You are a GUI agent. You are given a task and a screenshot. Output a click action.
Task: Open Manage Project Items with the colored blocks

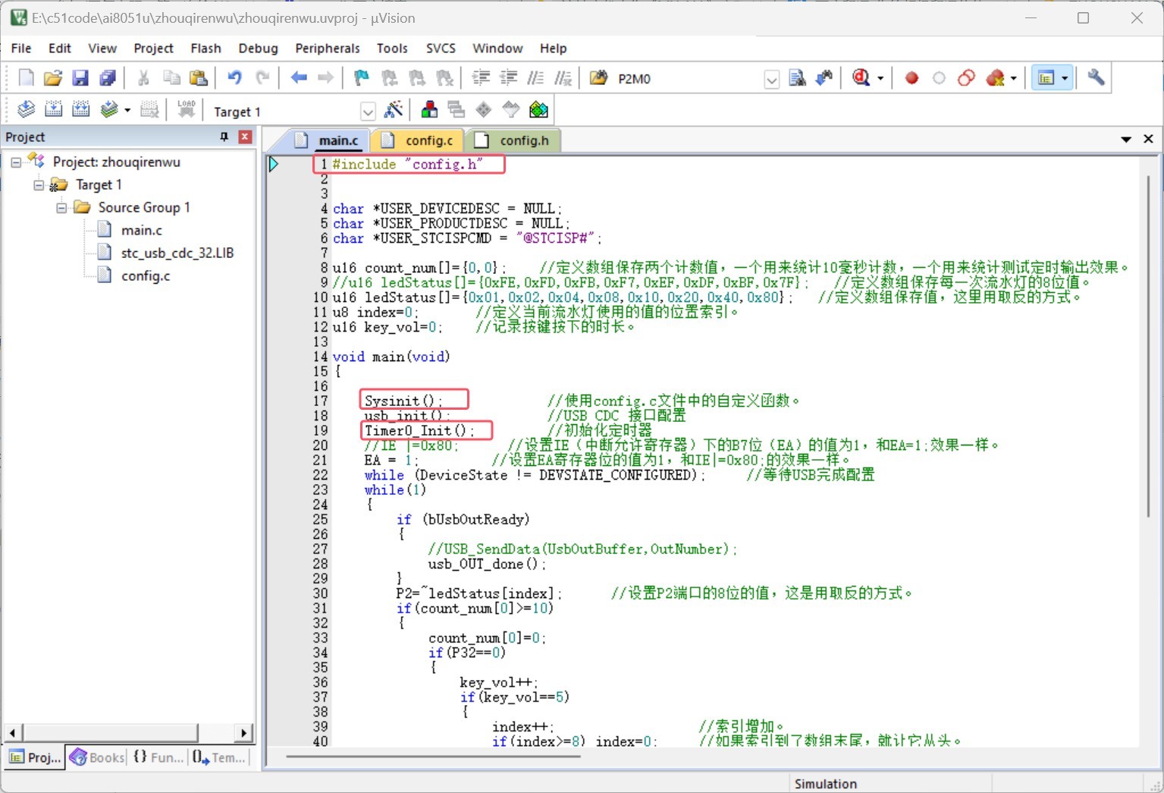tap(429, 110)
